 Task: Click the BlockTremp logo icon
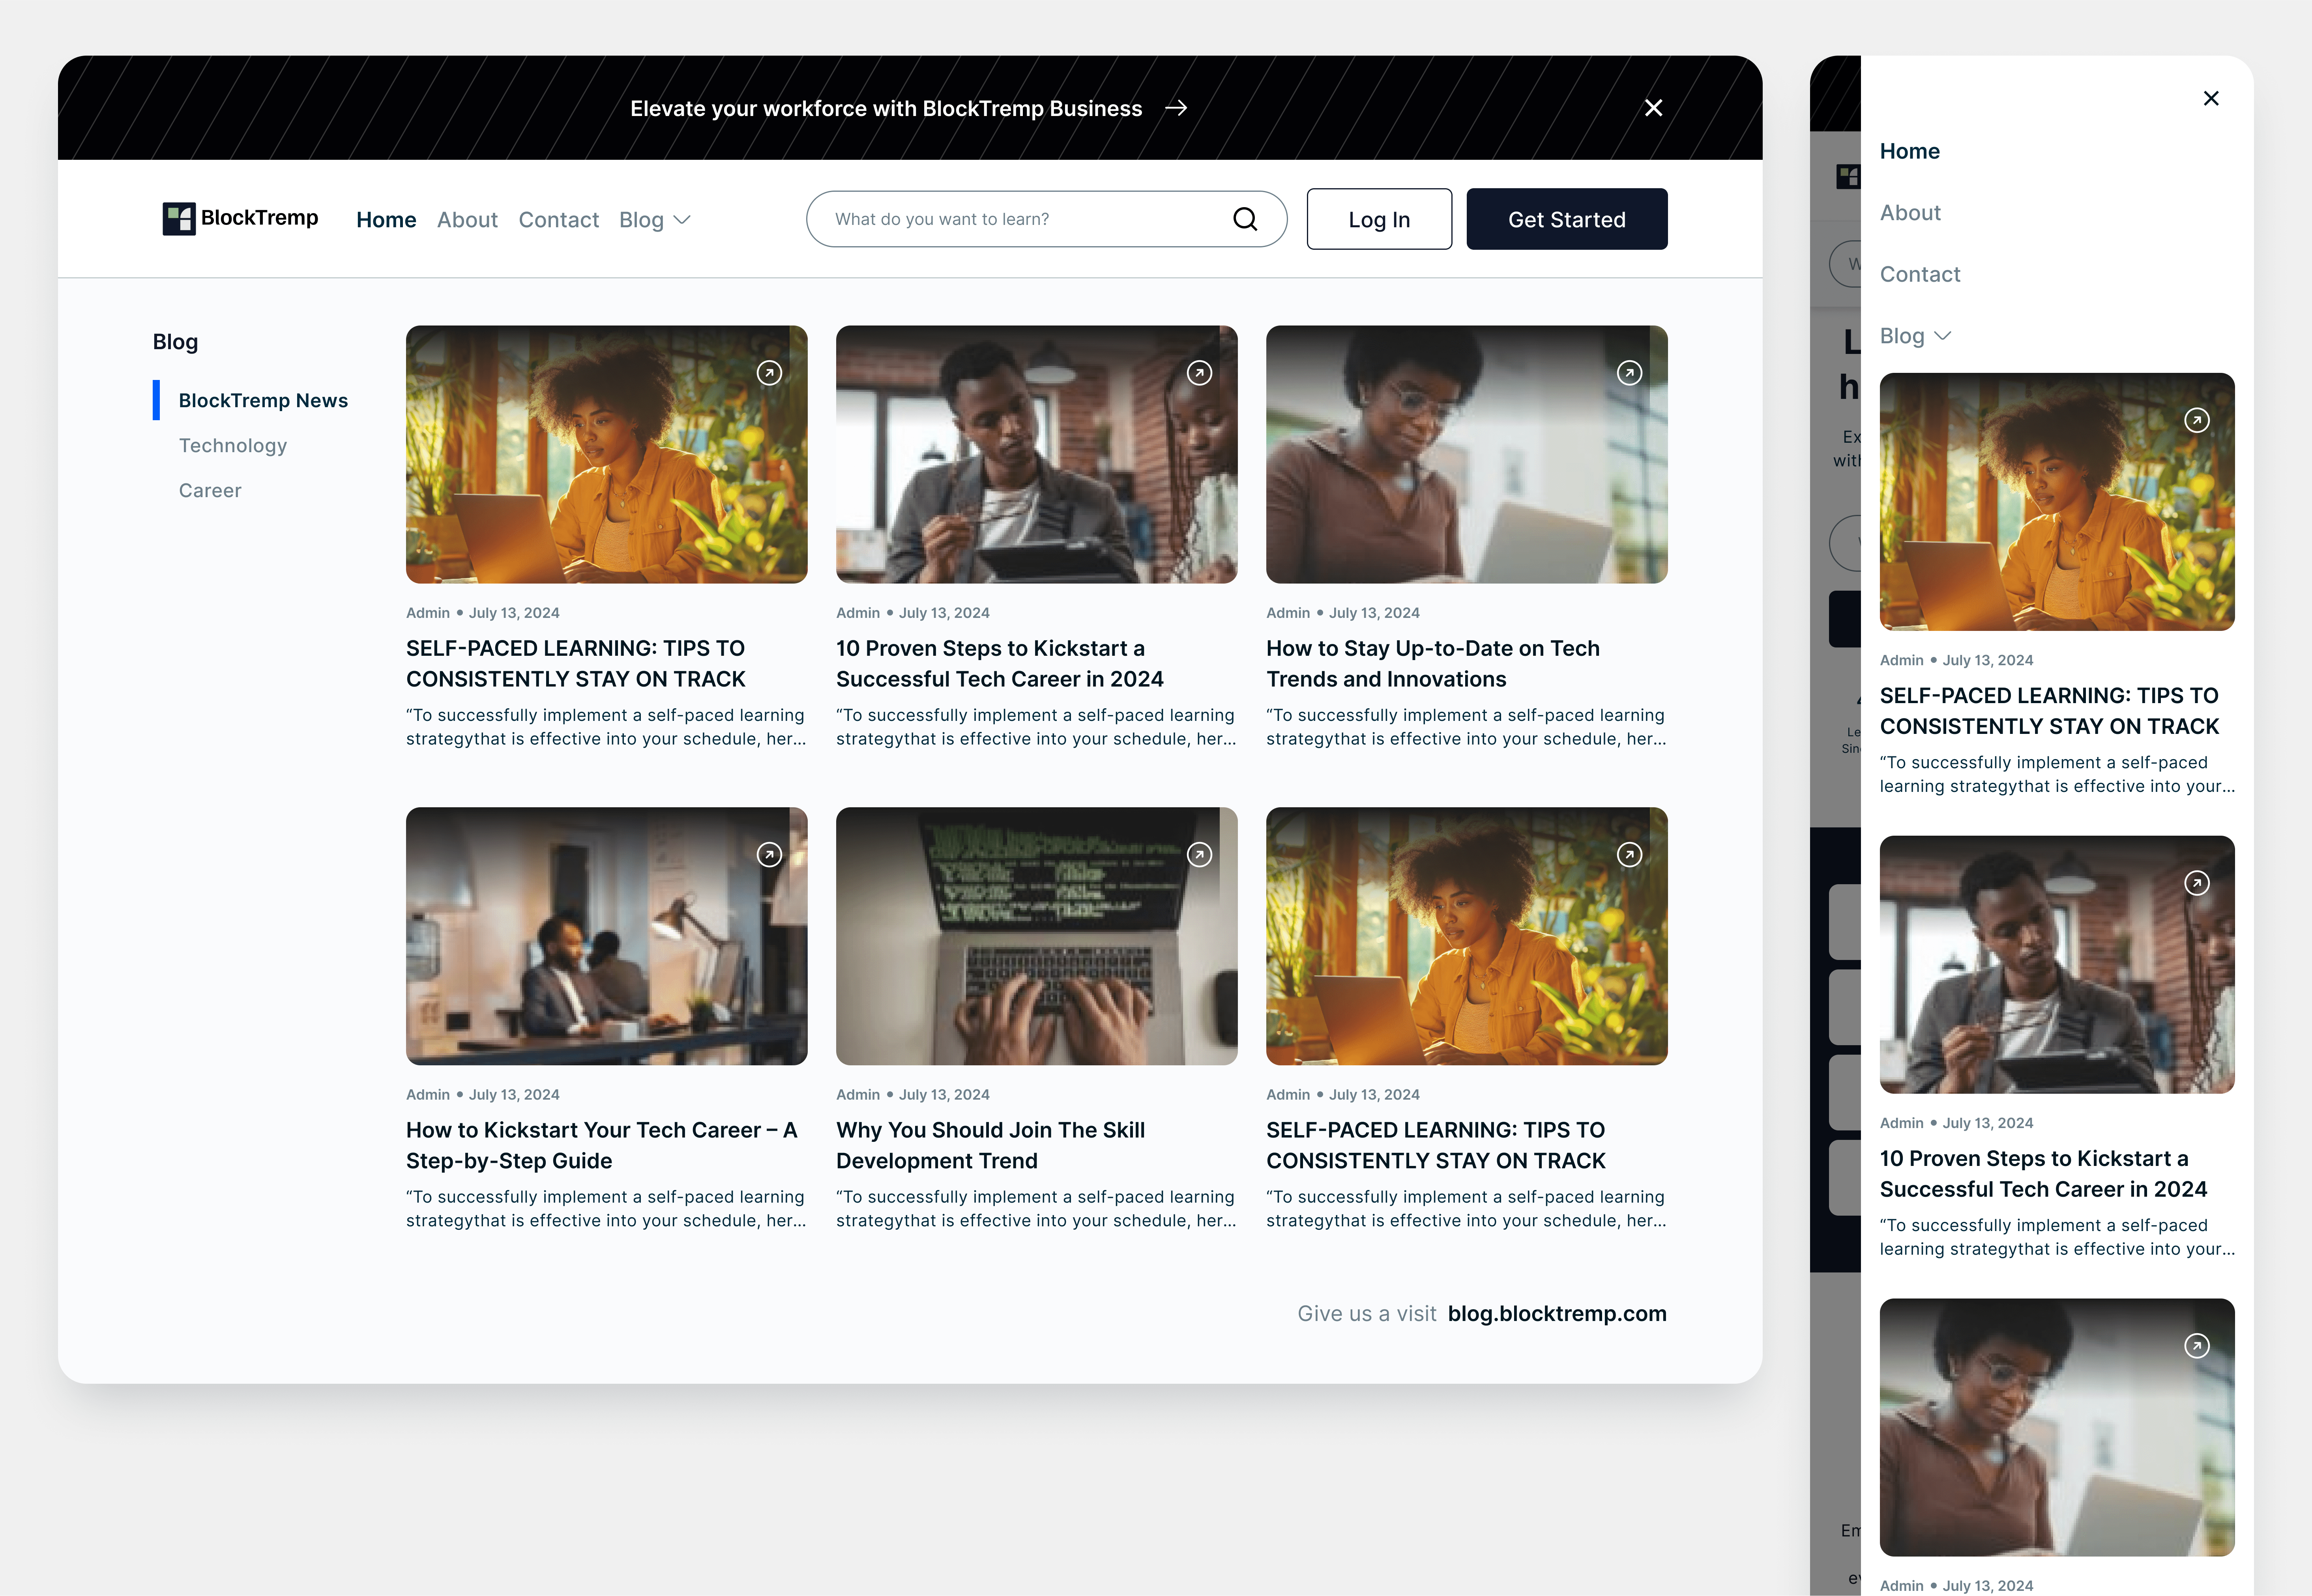pyautogui.click(x=180, y=218)
